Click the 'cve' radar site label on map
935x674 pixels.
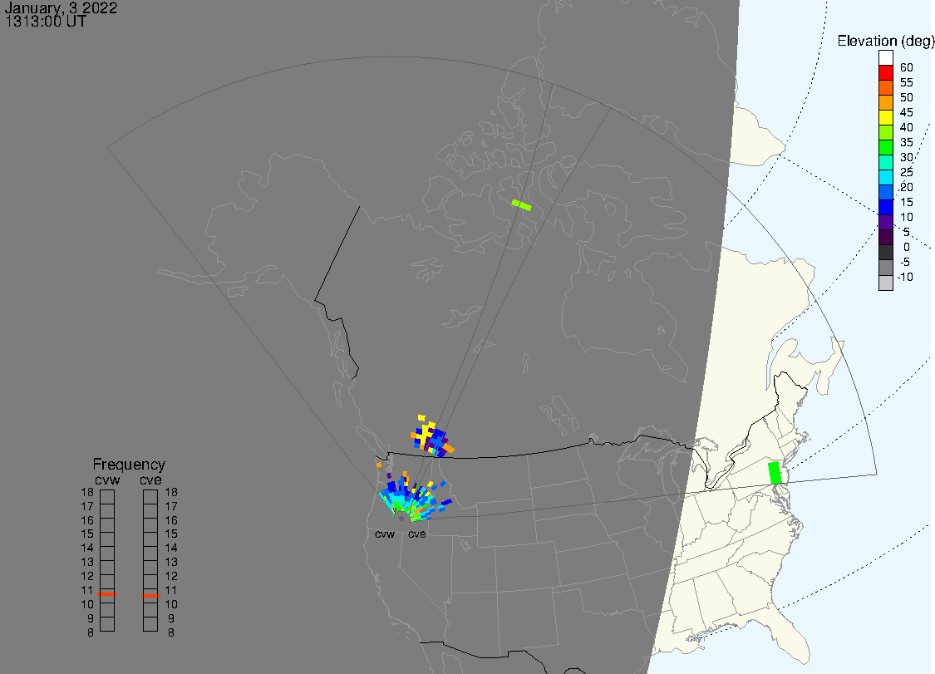[x=417, y=534]
